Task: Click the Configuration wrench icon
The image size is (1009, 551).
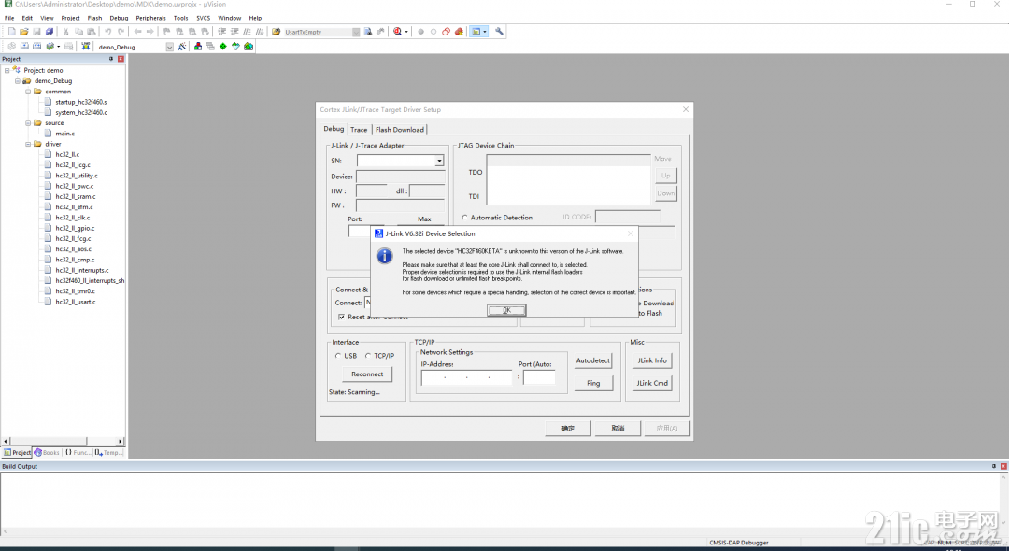Action: click(x=499, y=32)
